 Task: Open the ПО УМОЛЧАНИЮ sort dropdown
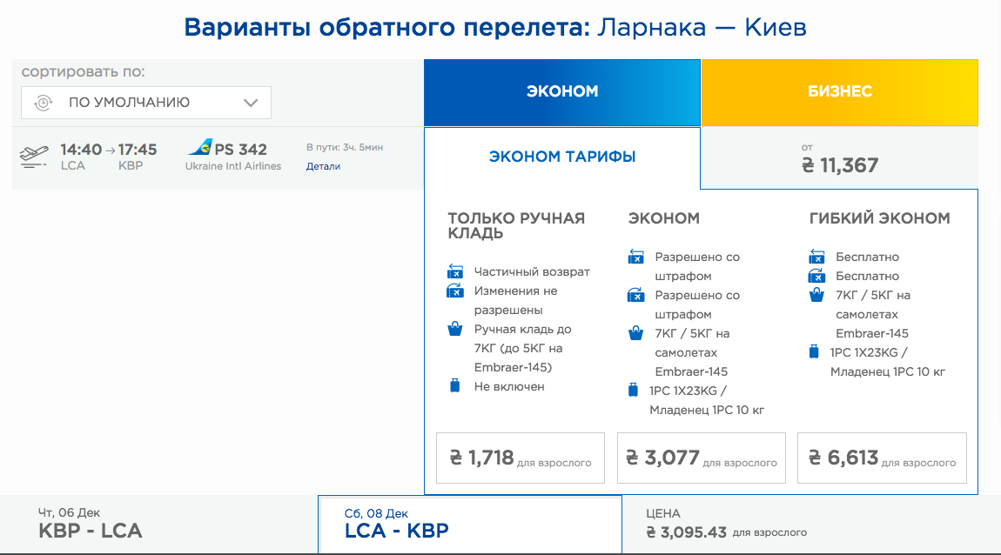coord(146,103)
